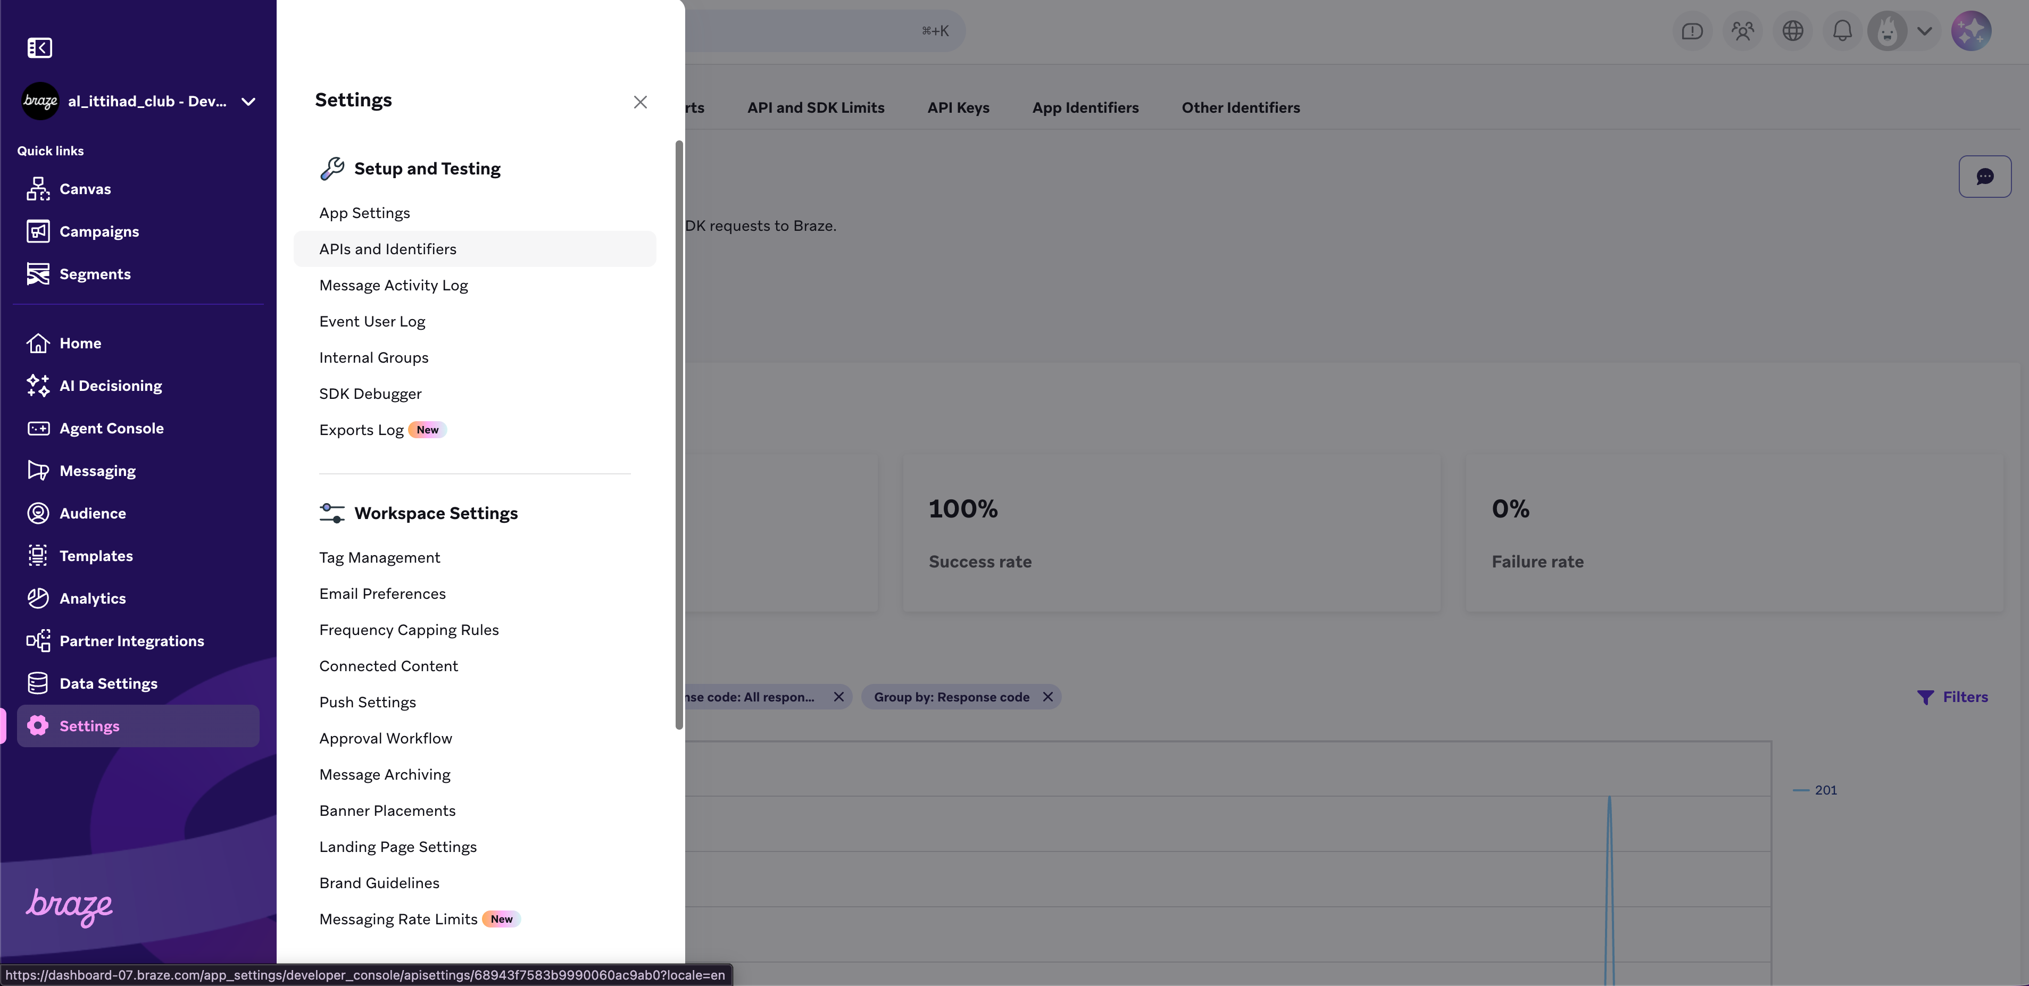Switch to the App Identifiers tab
Viewport: 2029px width, 986px height.
point(1085,108)
